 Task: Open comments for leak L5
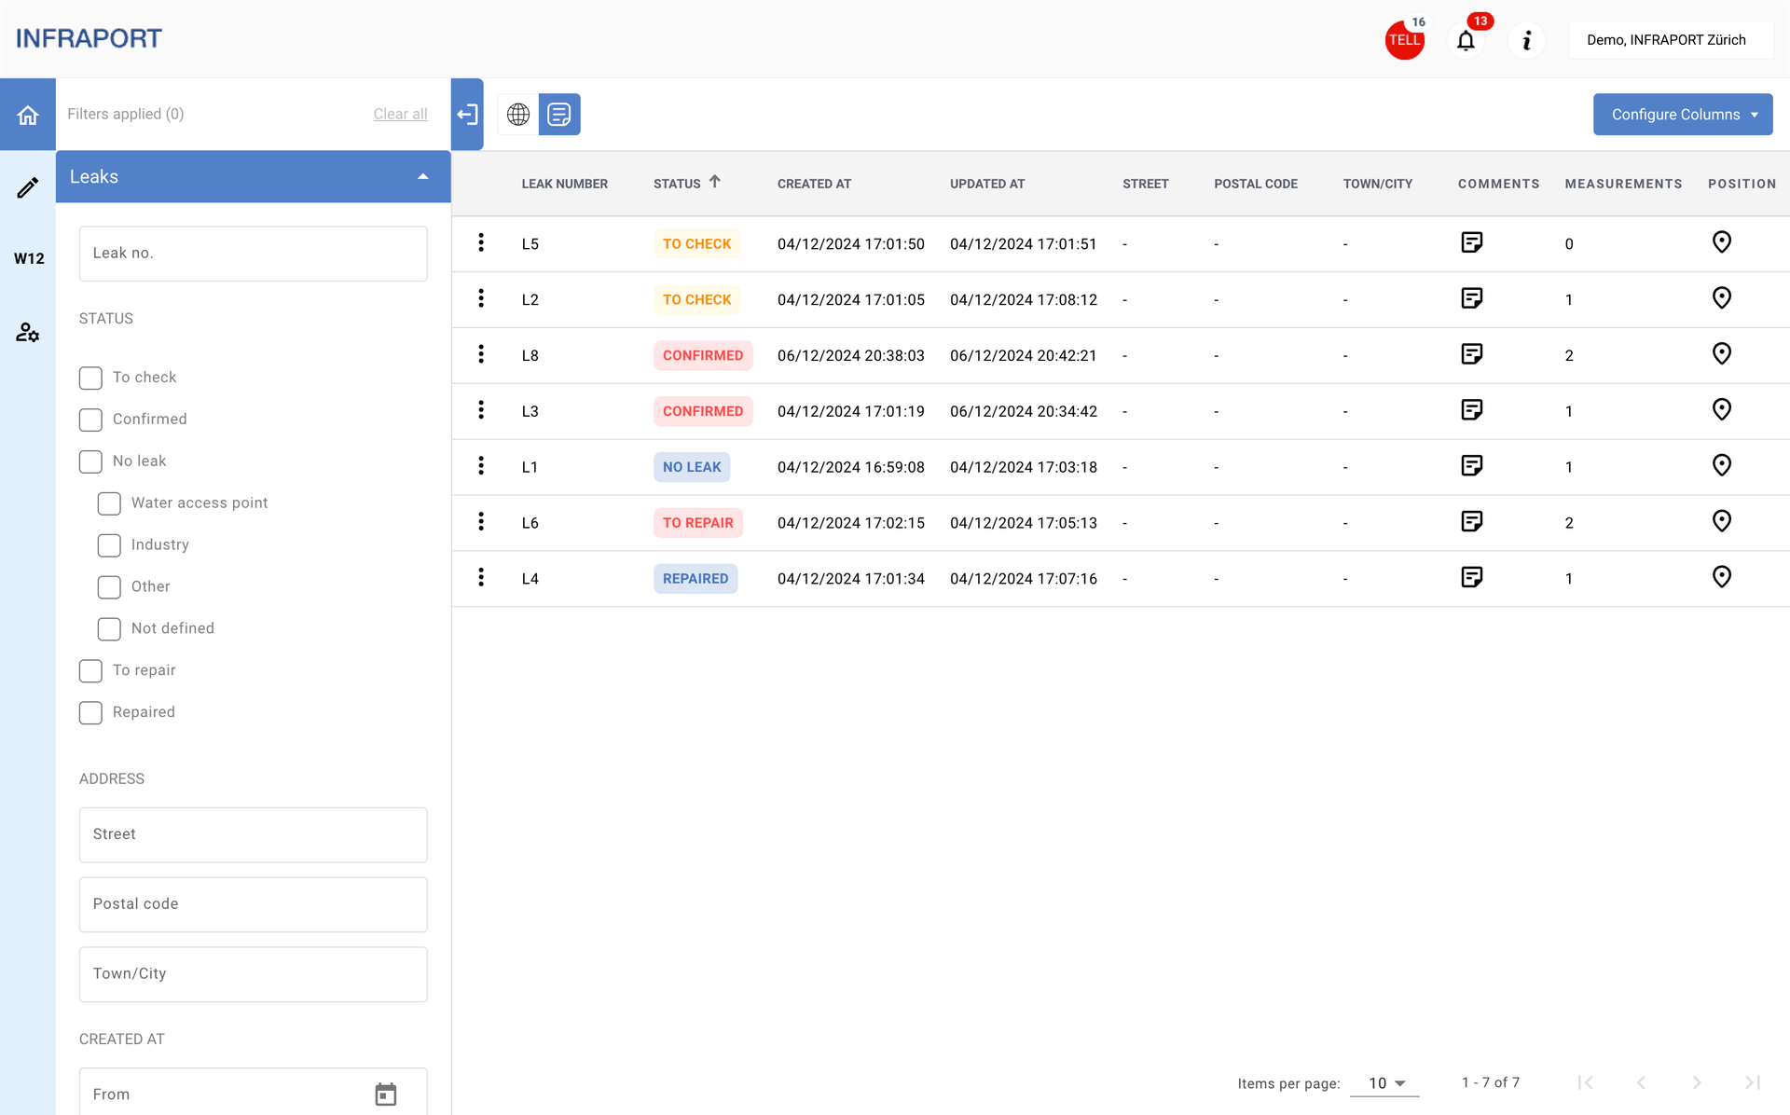tap(1471, 243)
